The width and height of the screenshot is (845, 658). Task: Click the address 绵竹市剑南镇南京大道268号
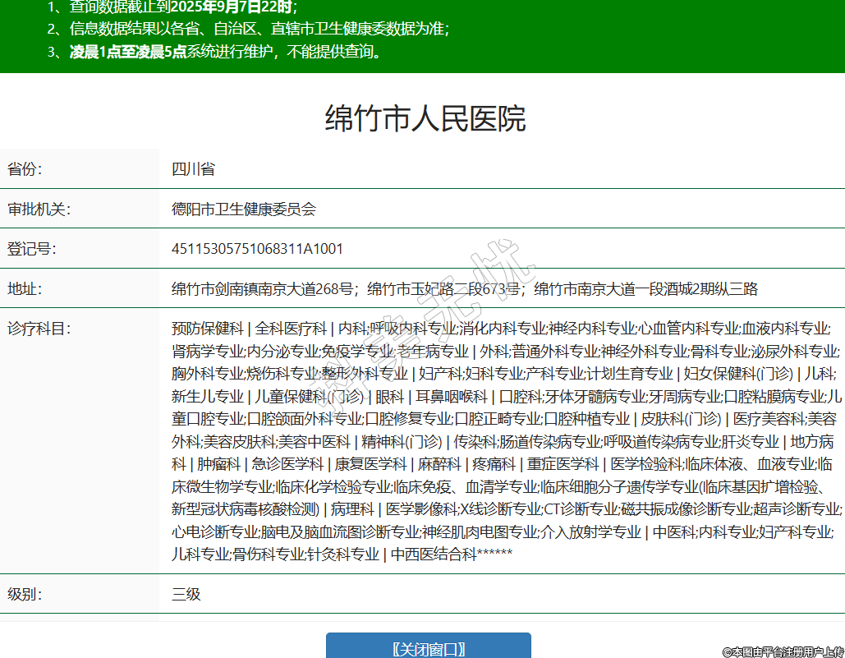[263, 289]
